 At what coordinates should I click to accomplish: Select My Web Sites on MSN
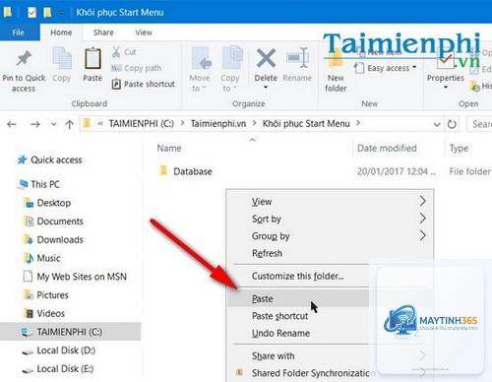[82, 277]
